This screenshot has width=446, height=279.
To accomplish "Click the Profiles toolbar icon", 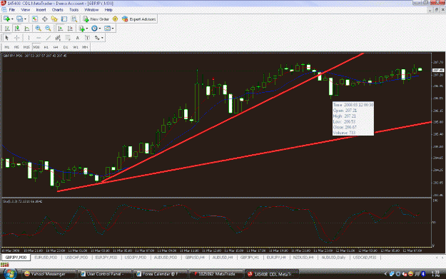I will tap(19, 19).
